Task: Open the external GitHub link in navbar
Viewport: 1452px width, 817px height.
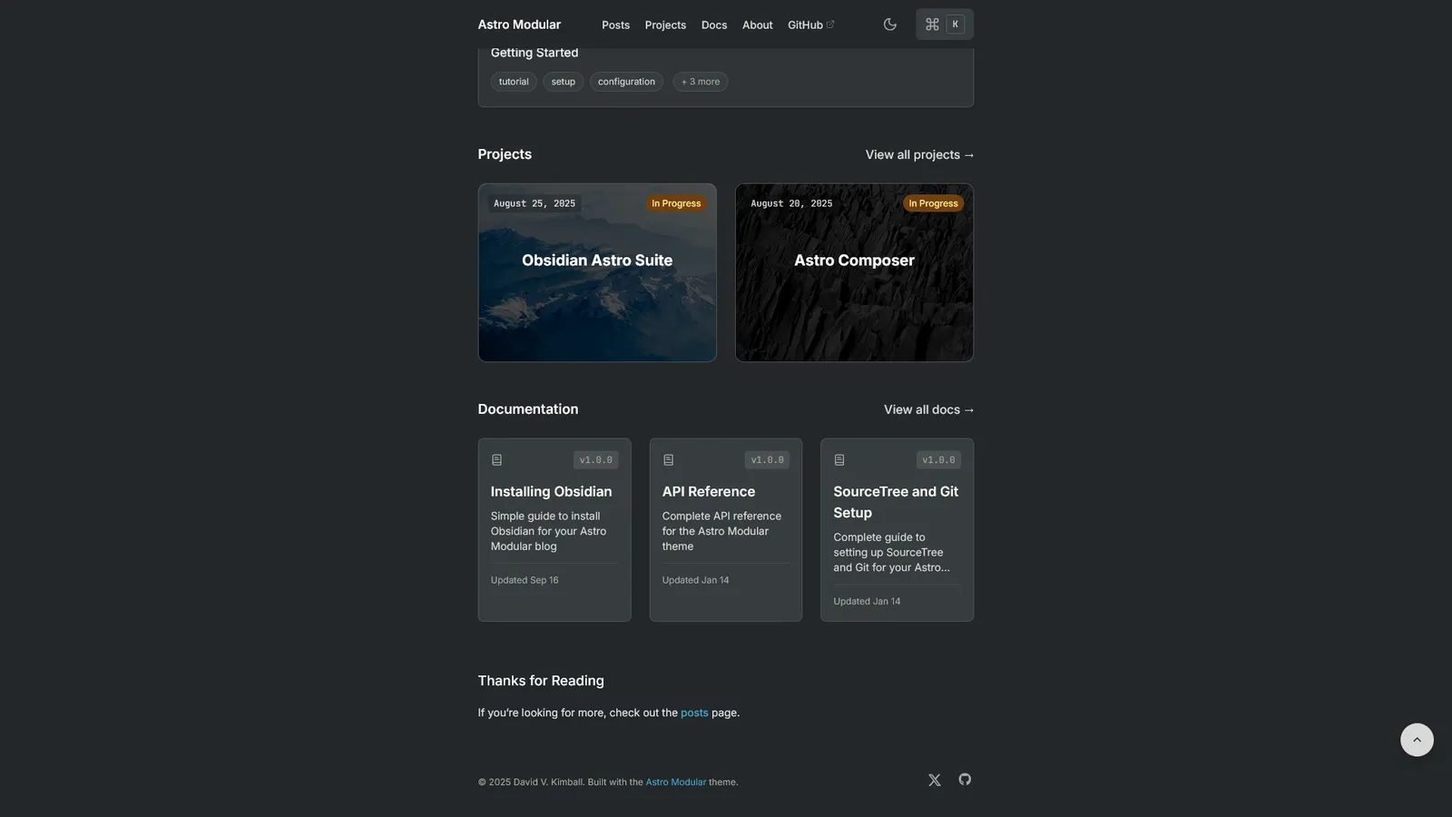Action: coord(809,25)
